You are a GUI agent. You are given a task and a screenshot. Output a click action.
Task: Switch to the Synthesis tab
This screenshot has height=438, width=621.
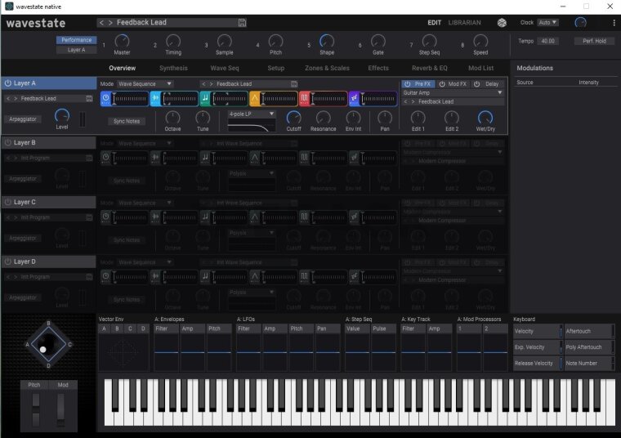[172, 69]
